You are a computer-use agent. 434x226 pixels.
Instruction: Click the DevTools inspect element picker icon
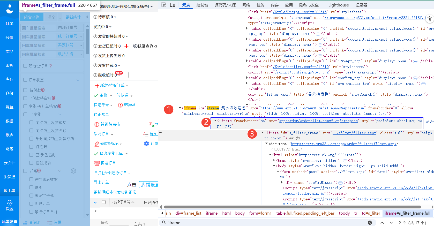coord(163,5)
